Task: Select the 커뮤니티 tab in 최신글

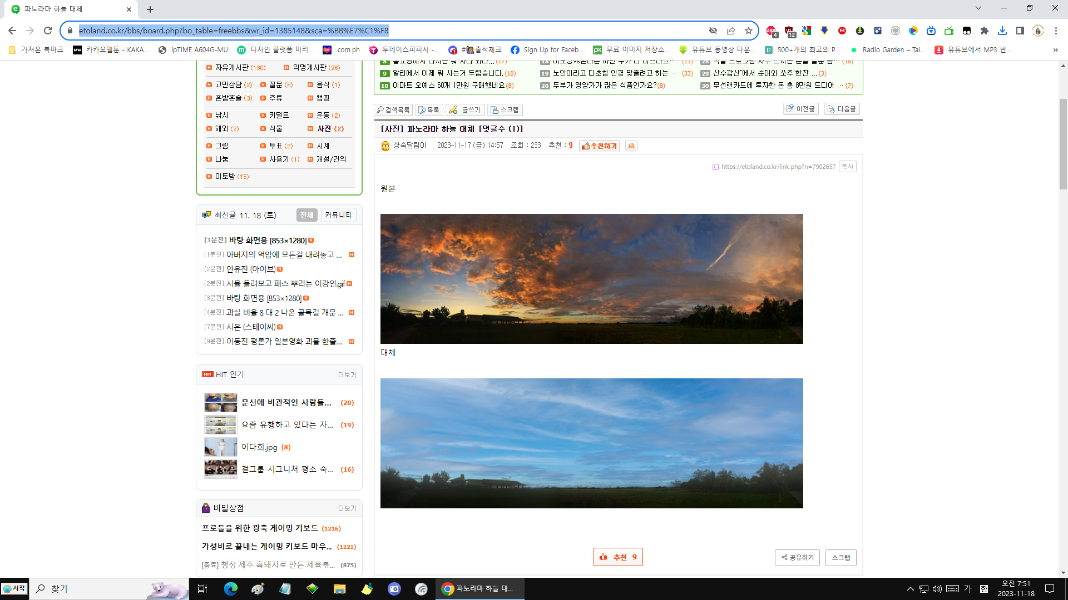Action: [338, 215]
